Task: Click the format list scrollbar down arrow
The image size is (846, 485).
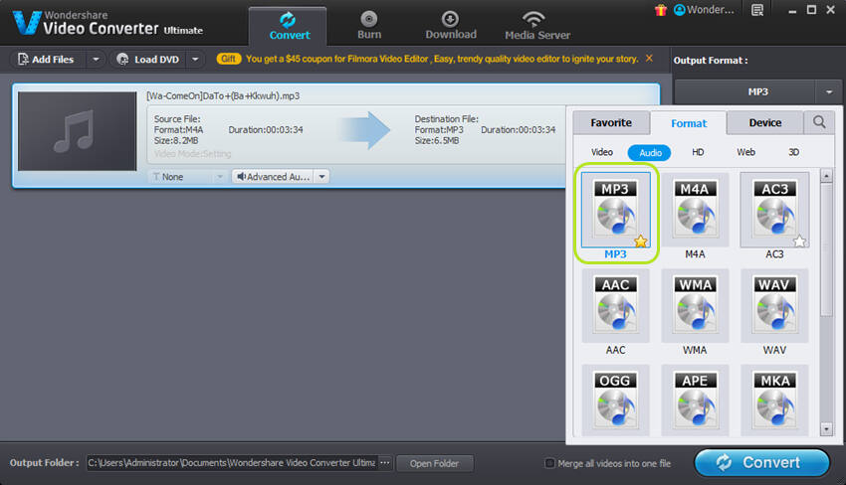Action: click(x=826, y=429)
